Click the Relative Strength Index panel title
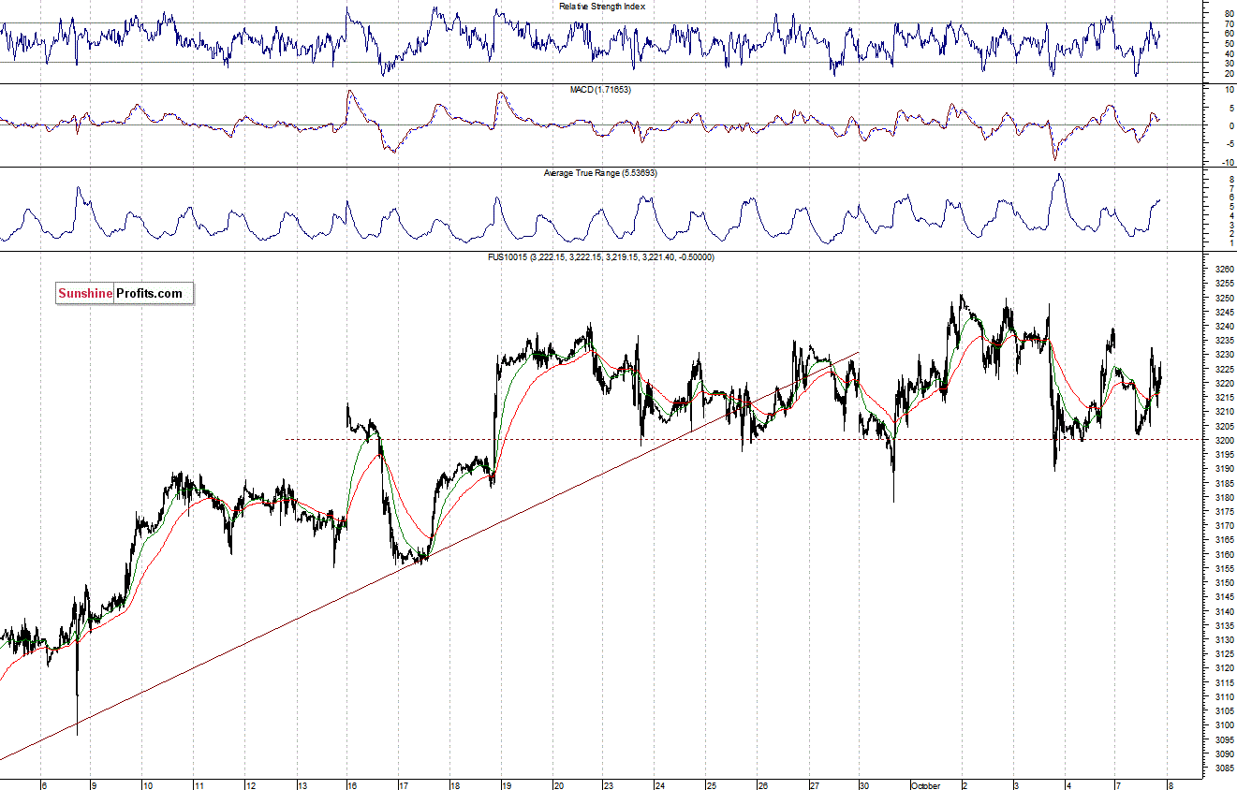The image size is (1237, 790). point(602,6)
